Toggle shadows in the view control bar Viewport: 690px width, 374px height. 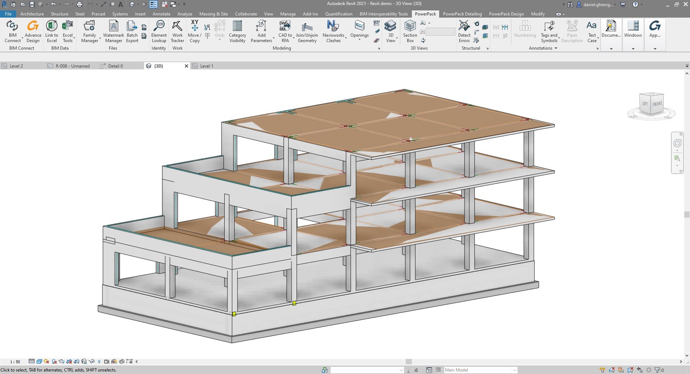tap(54, 362)
